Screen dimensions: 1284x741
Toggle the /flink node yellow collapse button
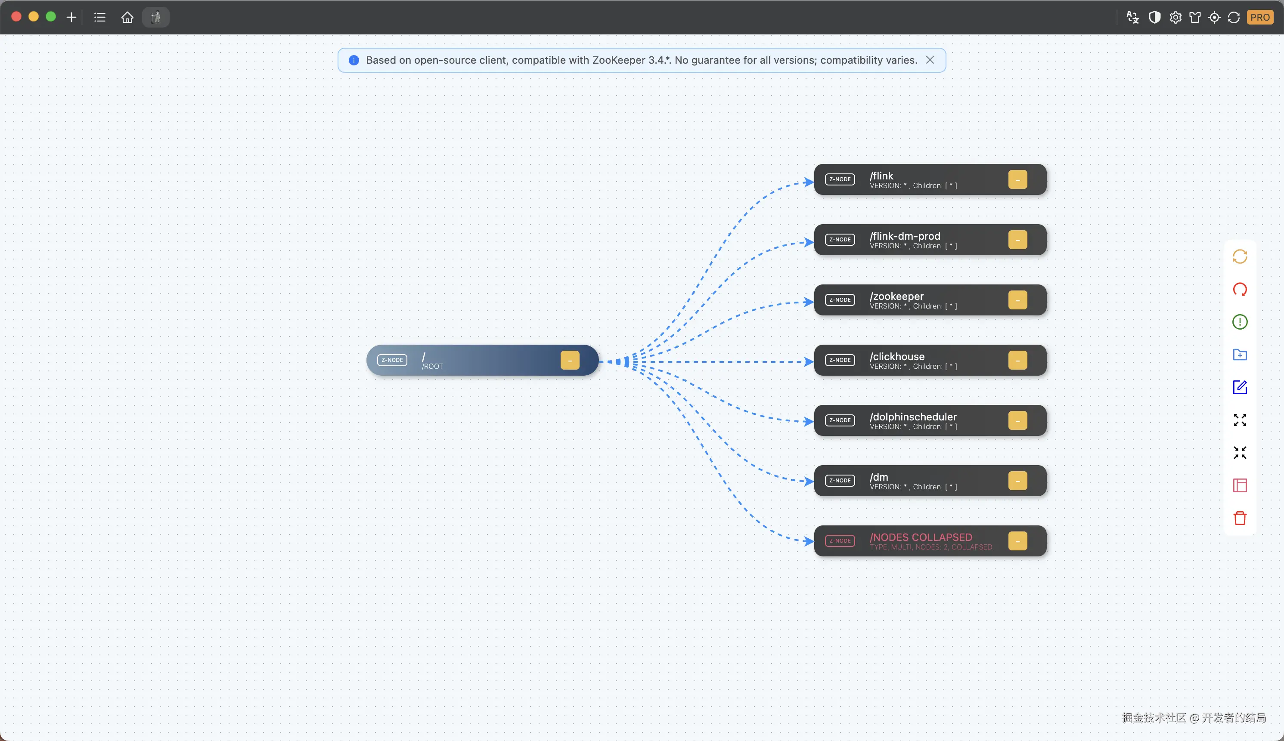(x=1017, y=179)
